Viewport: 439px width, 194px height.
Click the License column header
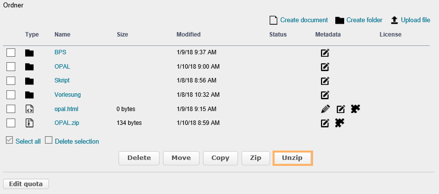click(391, 35)
